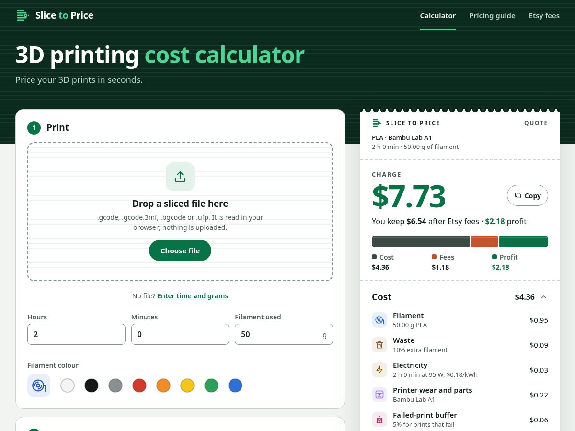The image size is (575, 431).
Task: Click the Waste $0.09 value
Action: (x=539, y=345)
